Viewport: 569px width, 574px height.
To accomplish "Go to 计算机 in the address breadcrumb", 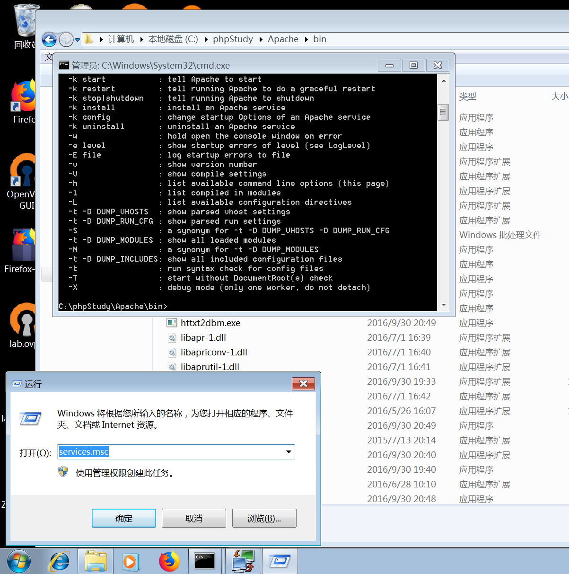I will [121, 39].
